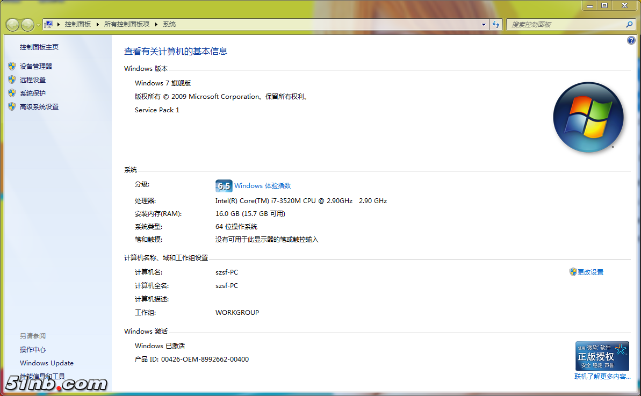Click the magnifier icon in search box

pos(629,24)
